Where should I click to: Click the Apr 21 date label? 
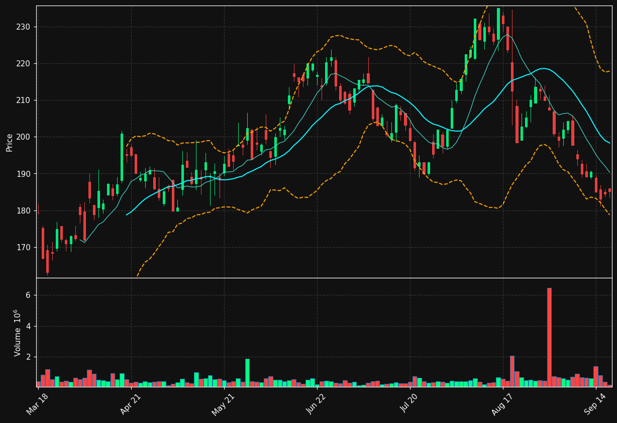click(130, 404)
